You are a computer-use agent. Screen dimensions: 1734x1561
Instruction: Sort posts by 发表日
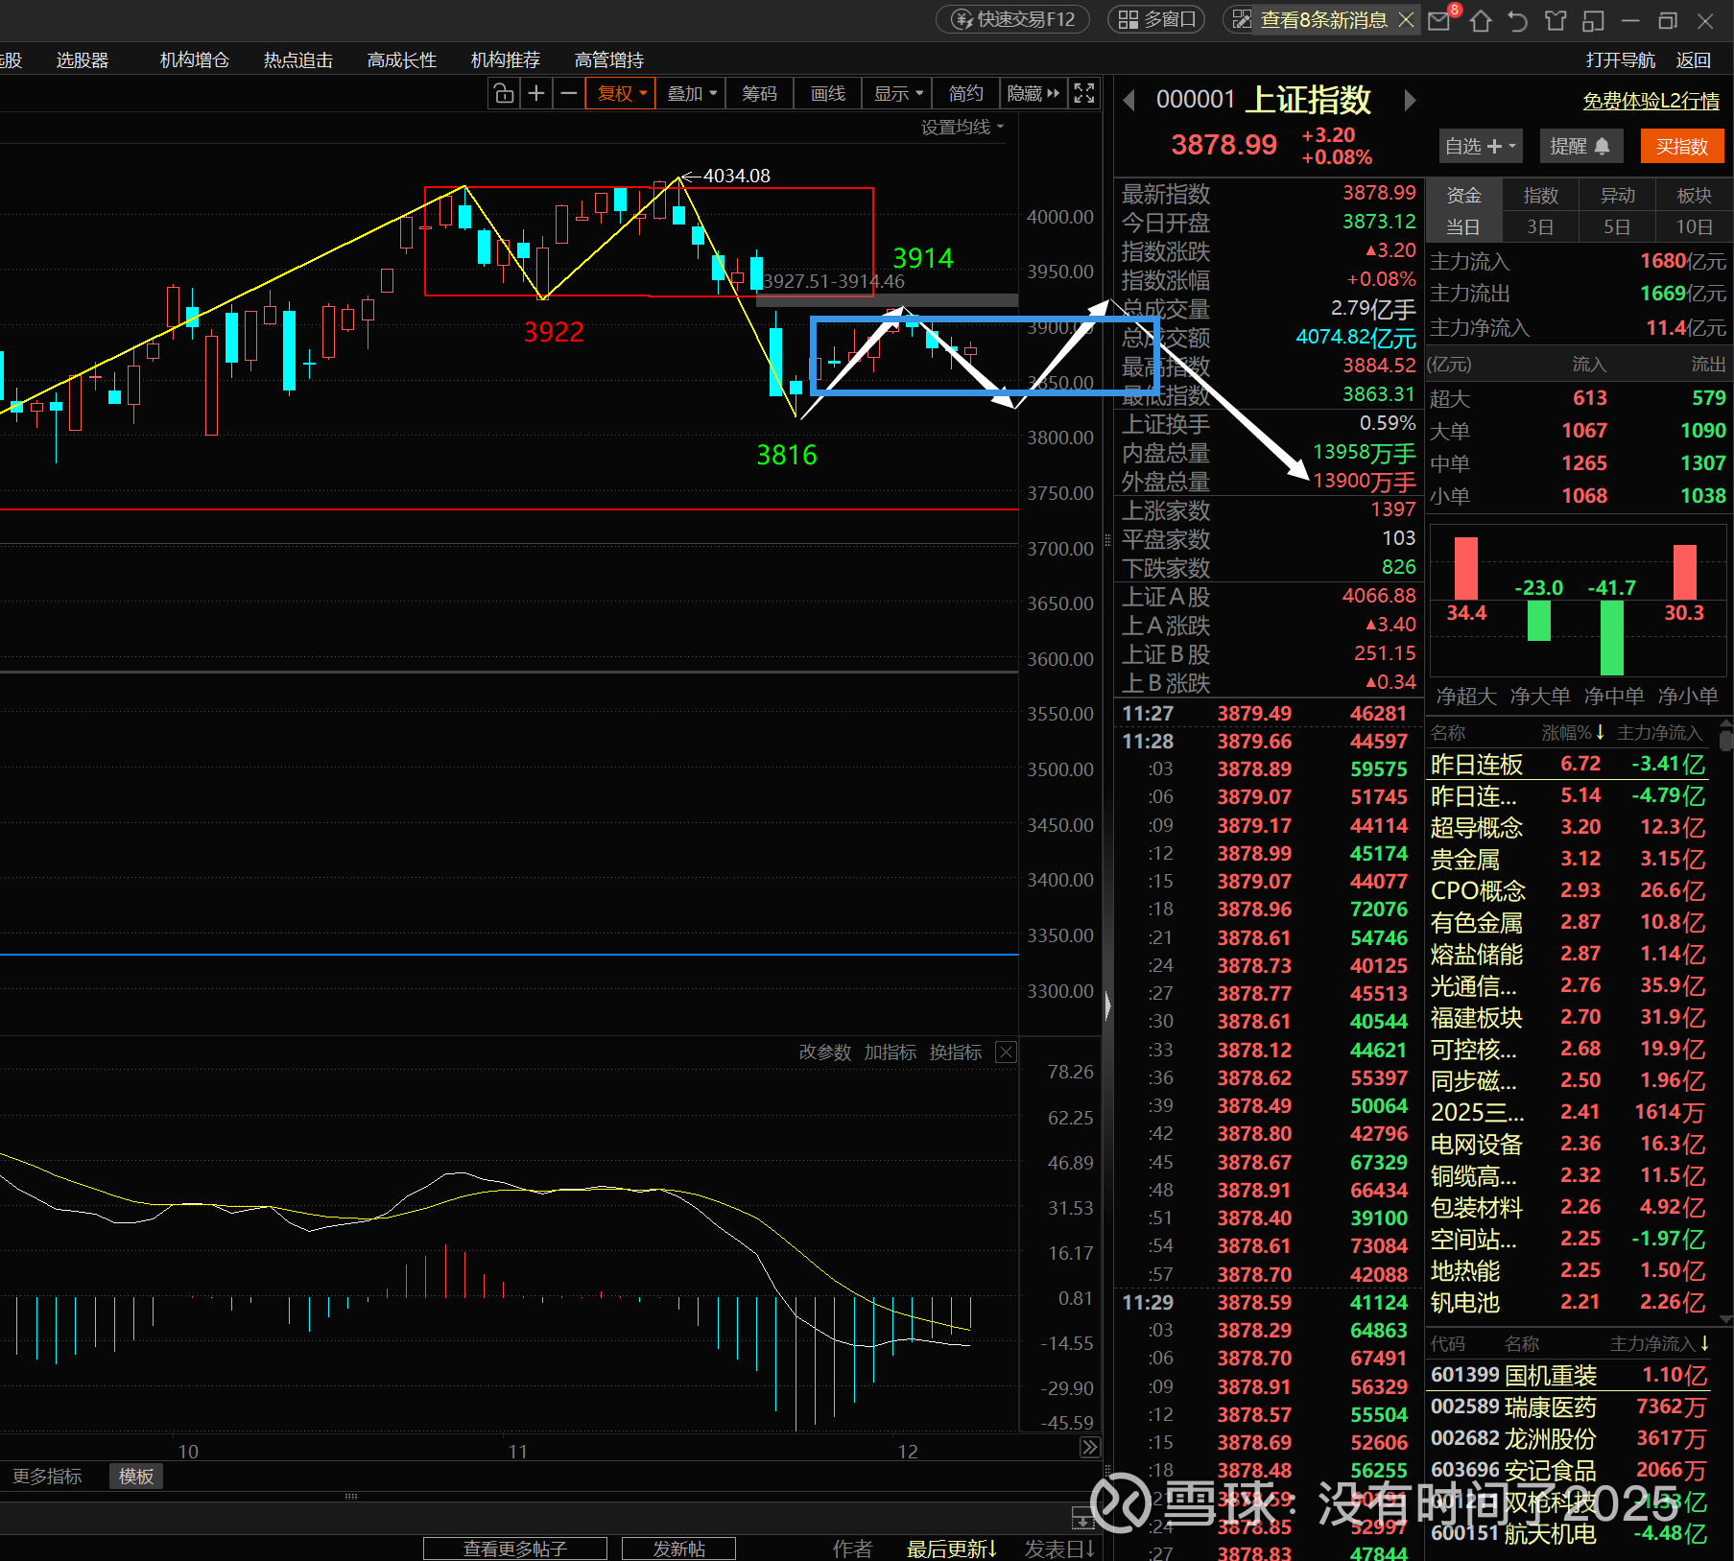[x=1059, y=1549]
